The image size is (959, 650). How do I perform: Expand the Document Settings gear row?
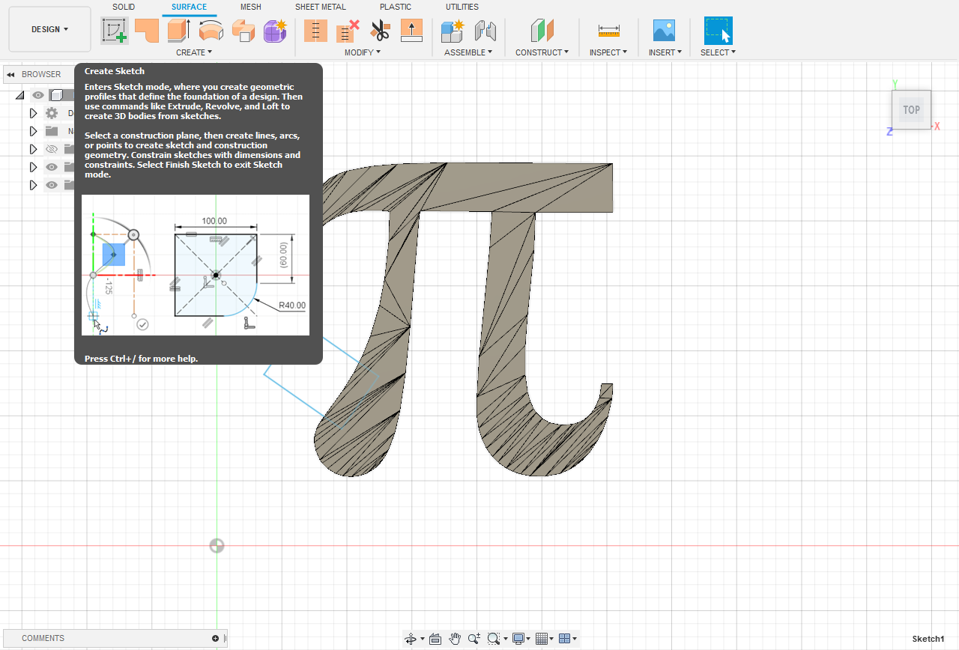click(33, 113)
